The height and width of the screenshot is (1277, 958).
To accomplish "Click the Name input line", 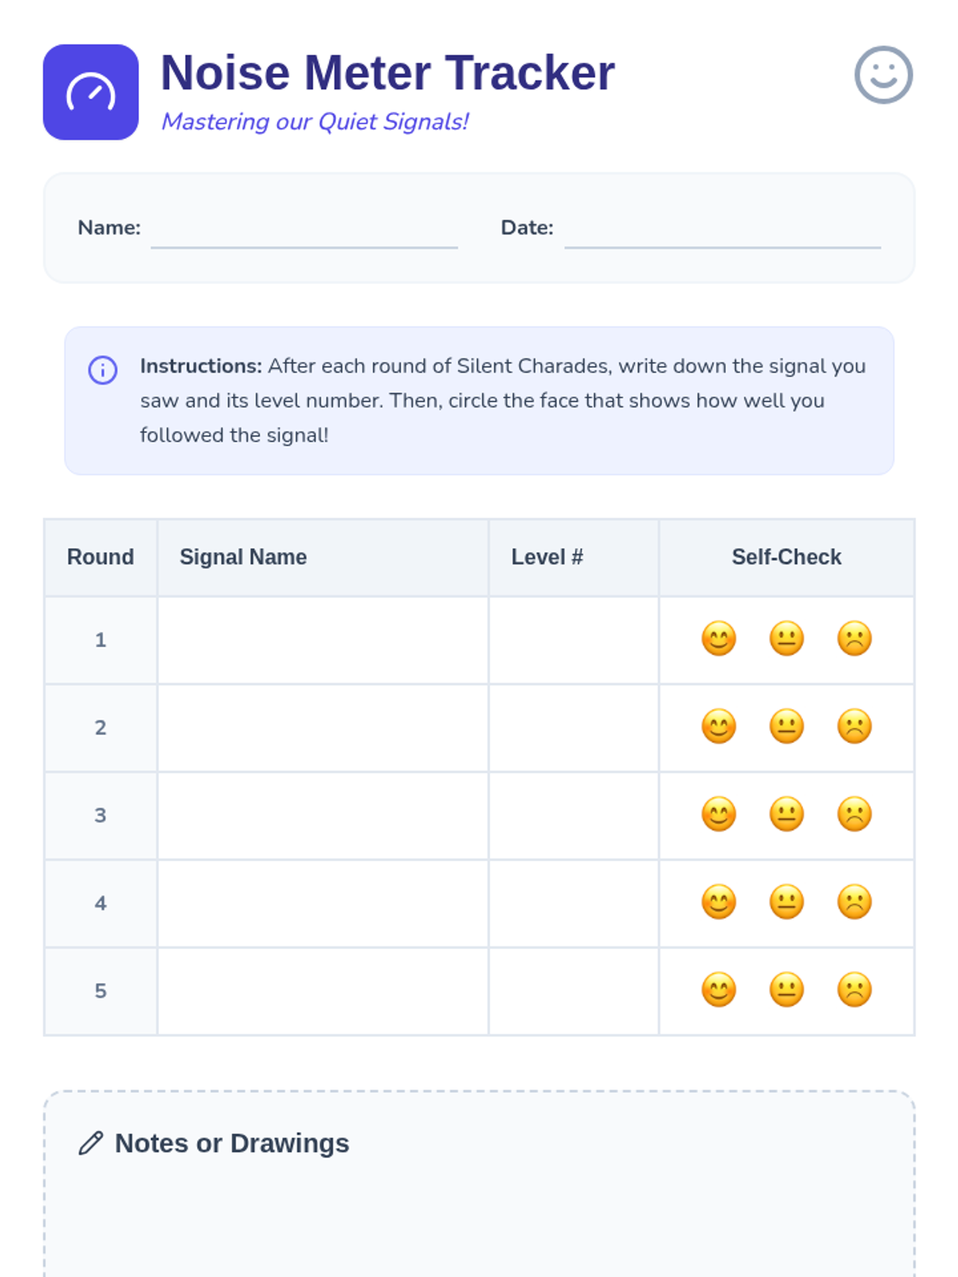I will [x=304, y=233].
